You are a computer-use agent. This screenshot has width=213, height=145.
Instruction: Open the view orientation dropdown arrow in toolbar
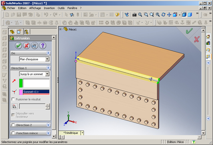click(x=180, y=15)
